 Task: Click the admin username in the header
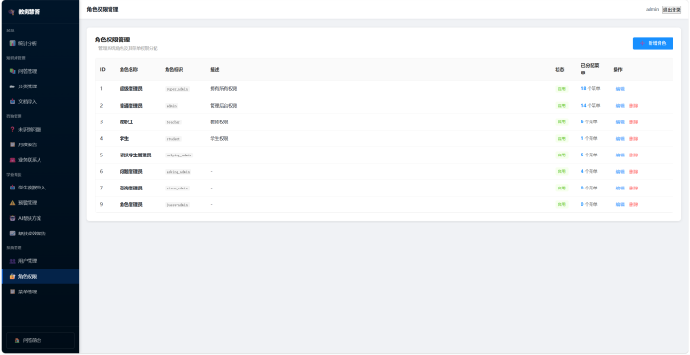pos(652,10)
